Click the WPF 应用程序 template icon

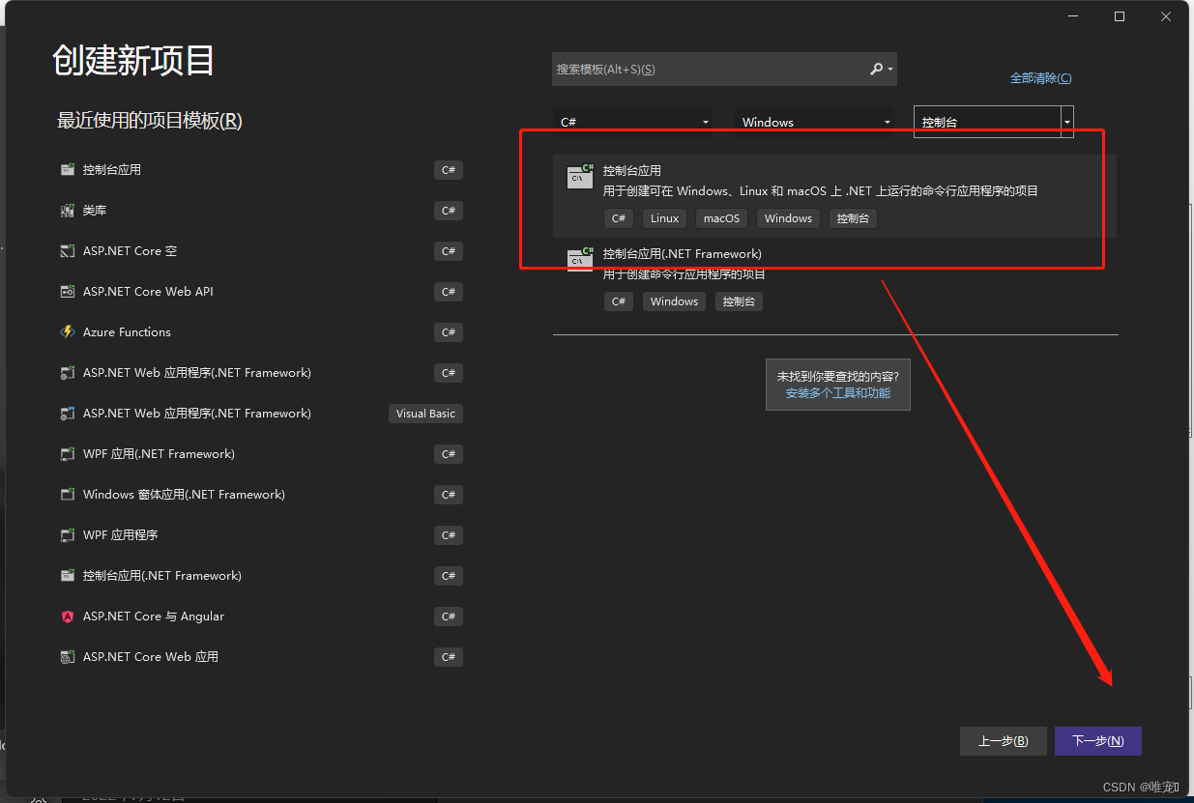click(68, 535)
